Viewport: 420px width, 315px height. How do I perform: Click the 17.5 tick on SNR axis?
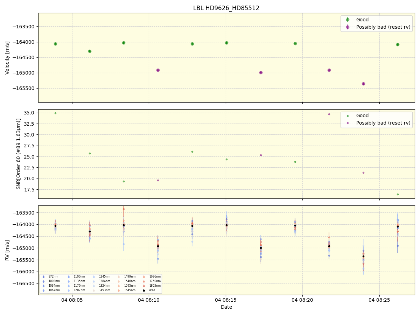[x=30, y=190]
